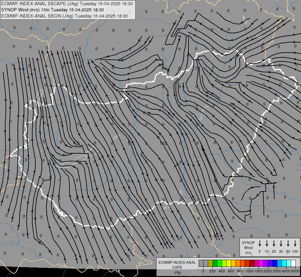Click the 4000 label on the CAPE scale
301x277 pixels.
tap(286, 271)
